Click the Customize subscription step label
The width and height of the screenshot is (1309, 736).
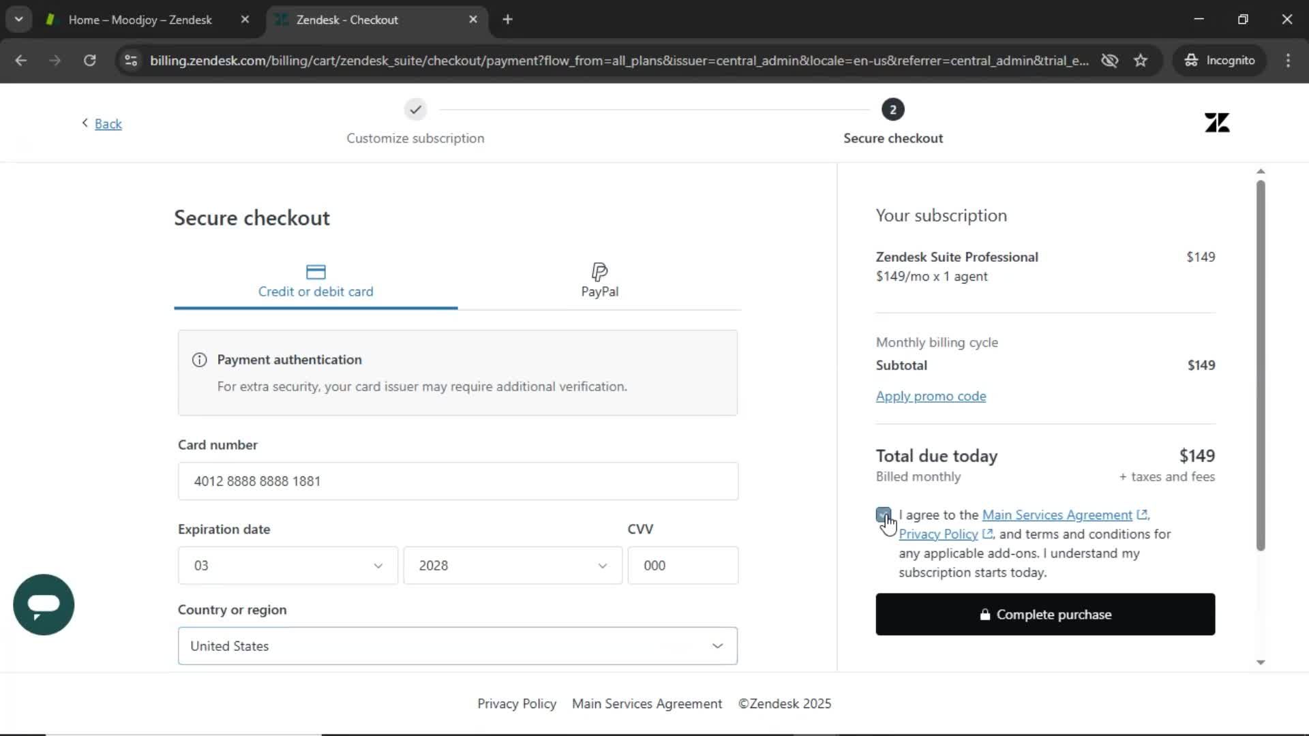pos(415,138)
